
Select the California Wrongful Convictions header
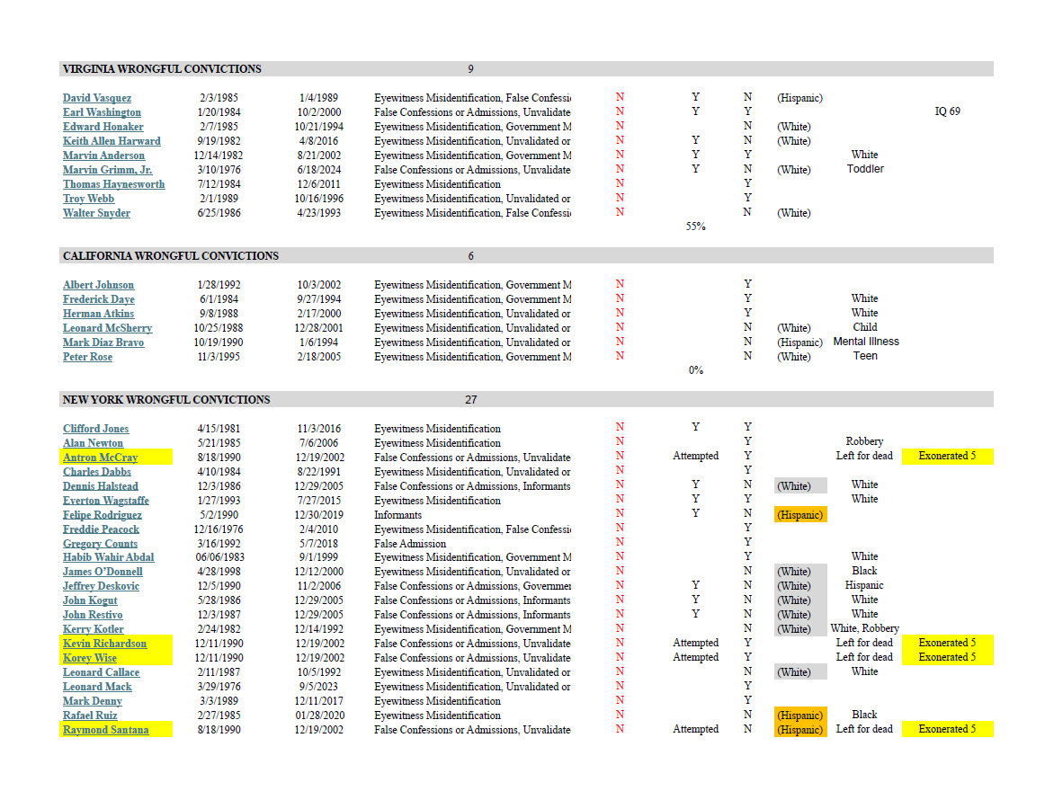171,256
